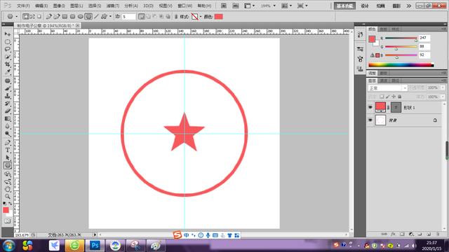
Task: Open the 窗口(W) menu
Action: [185, 6]
